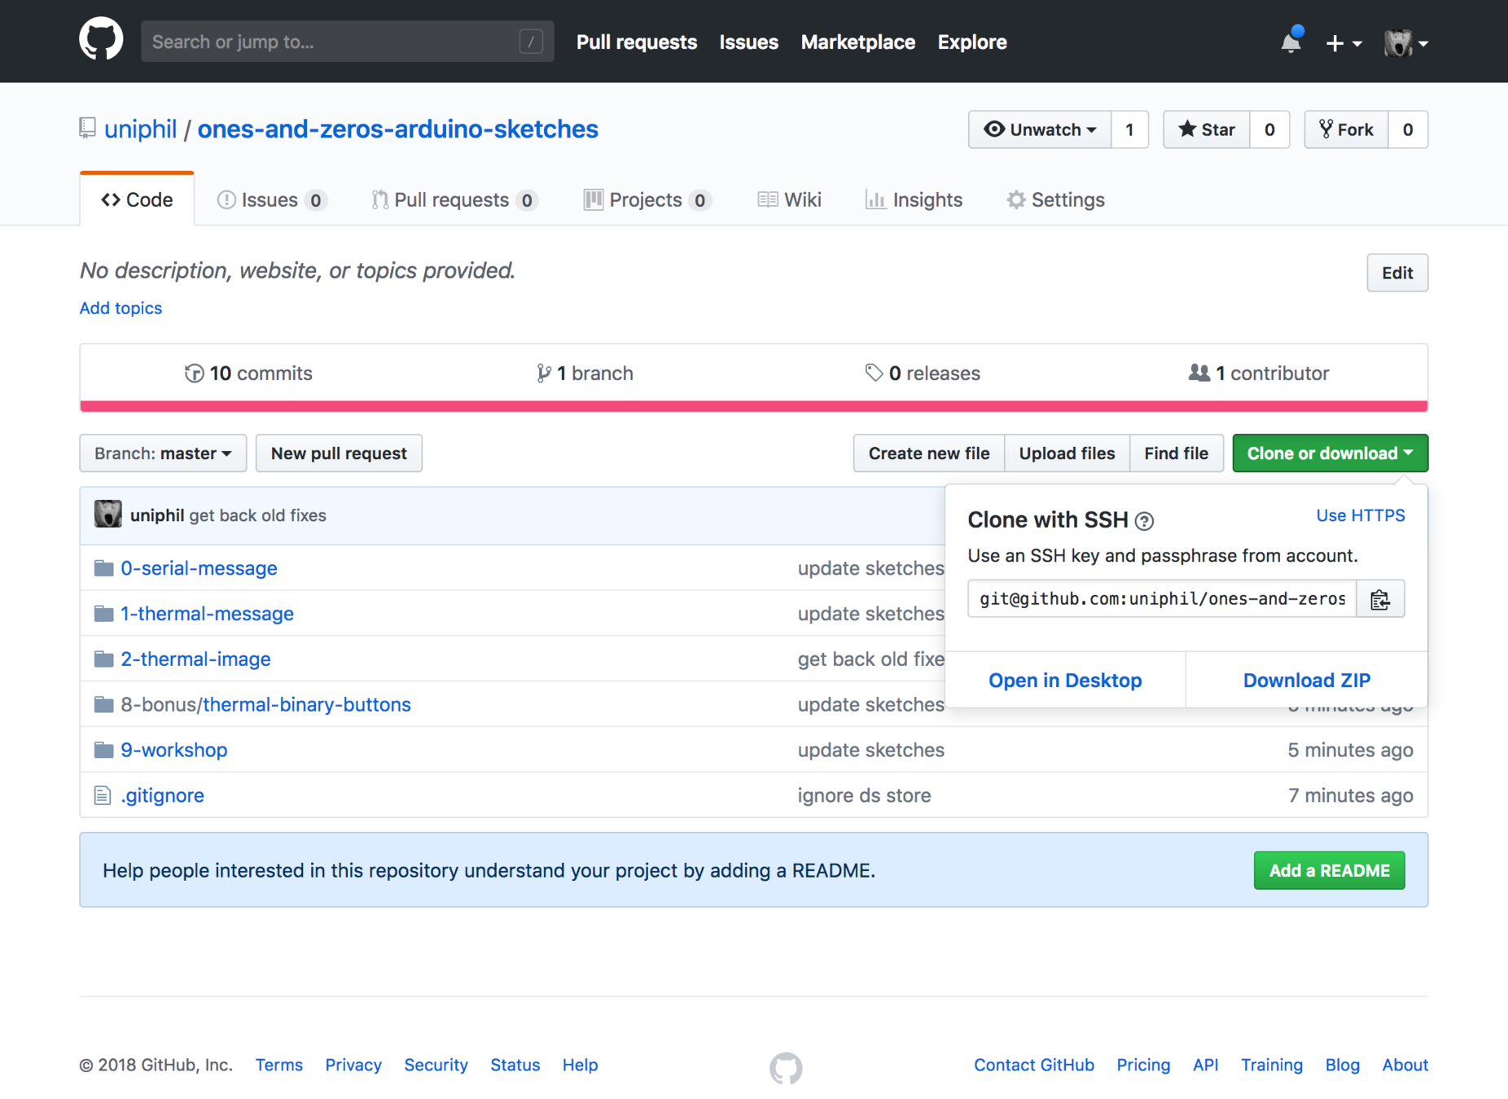Click the committer avatar thumbnail

107,514
